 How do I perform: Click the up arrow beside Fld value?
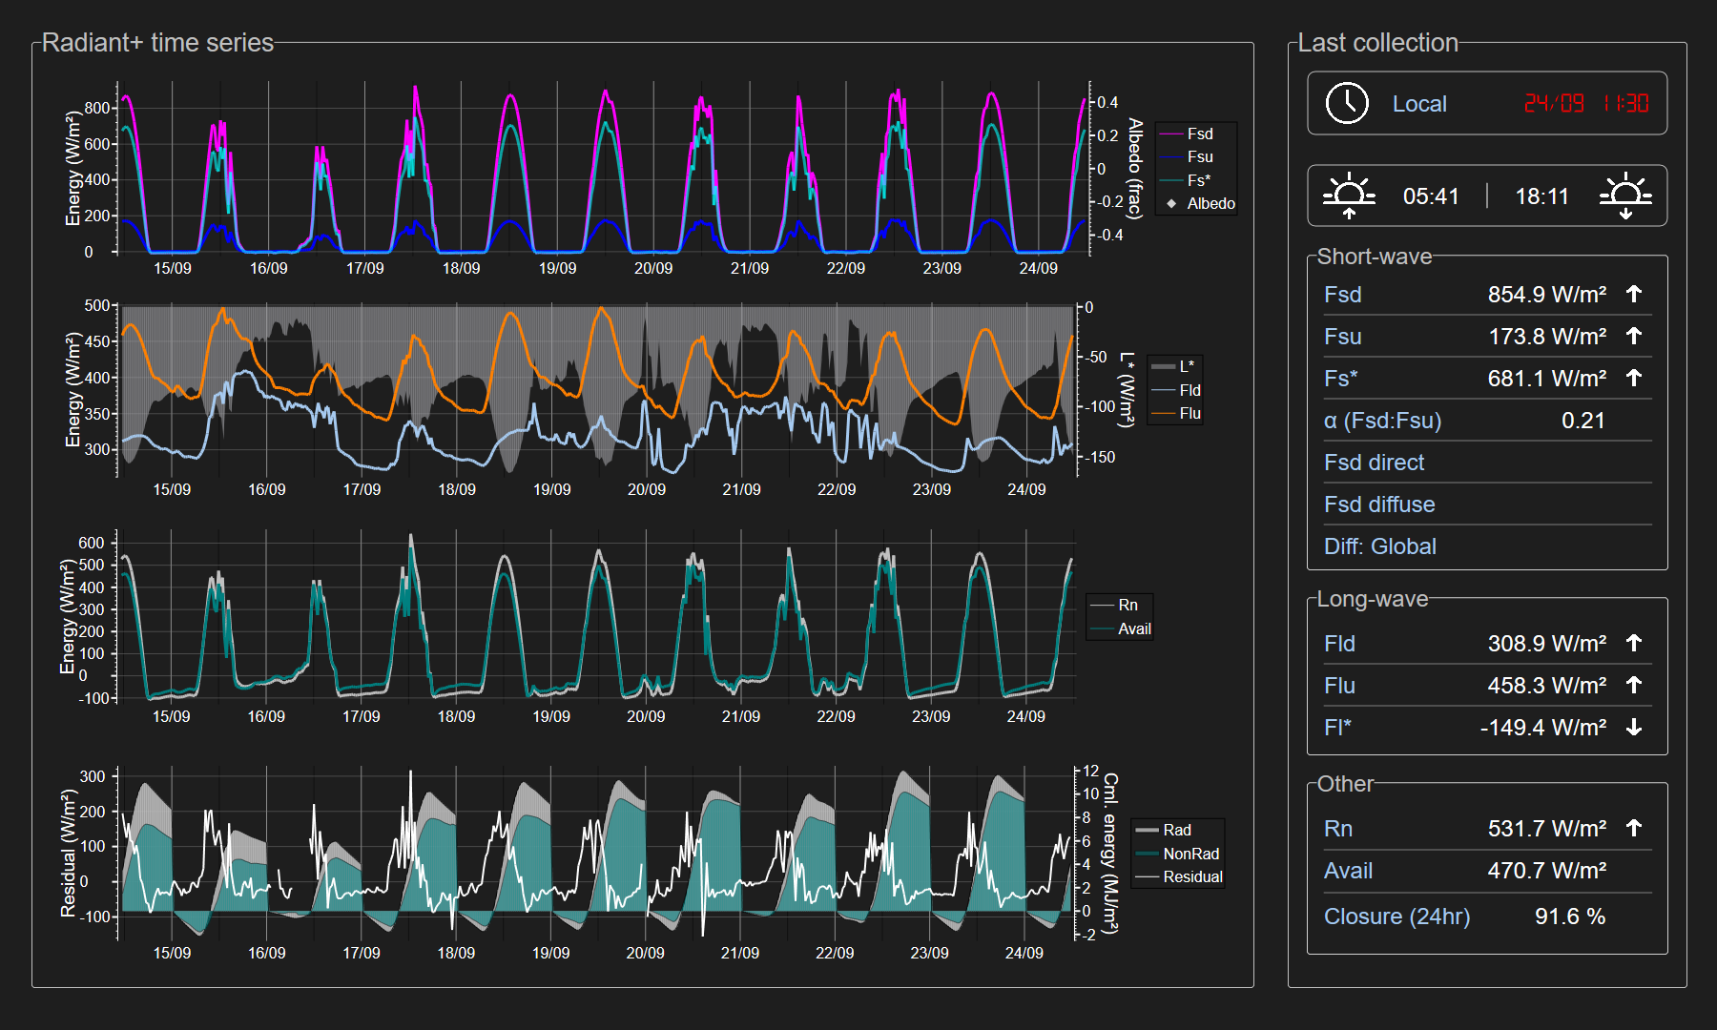pyautogui.click(x=1634, y=643)
